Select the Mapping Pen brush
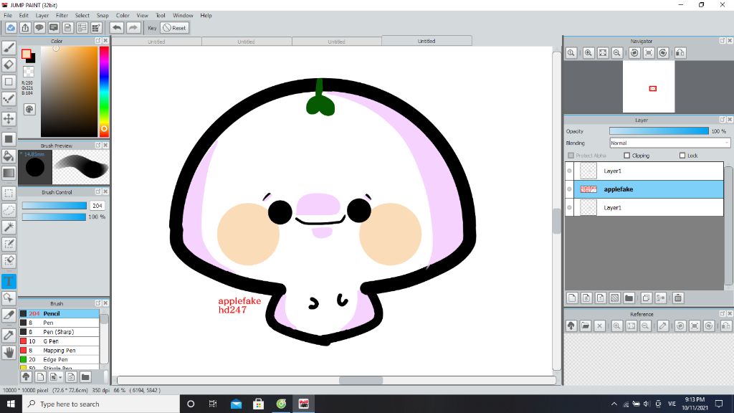 (59, 350)
